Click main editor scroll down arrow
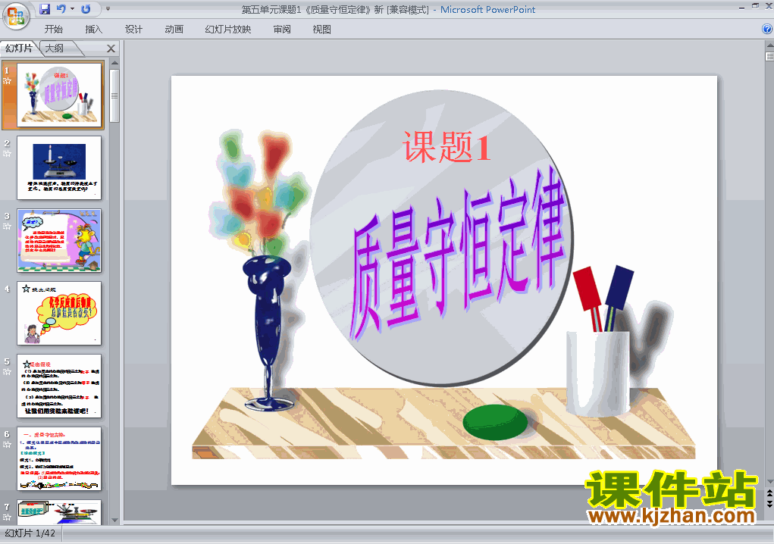 coord(769,481)
